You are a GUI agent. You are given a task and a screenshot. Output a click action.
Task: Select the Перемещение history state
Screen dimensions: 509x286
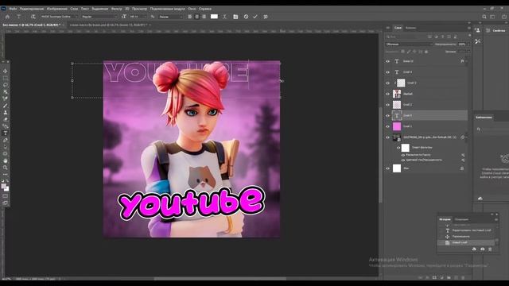tap(461, 237)
